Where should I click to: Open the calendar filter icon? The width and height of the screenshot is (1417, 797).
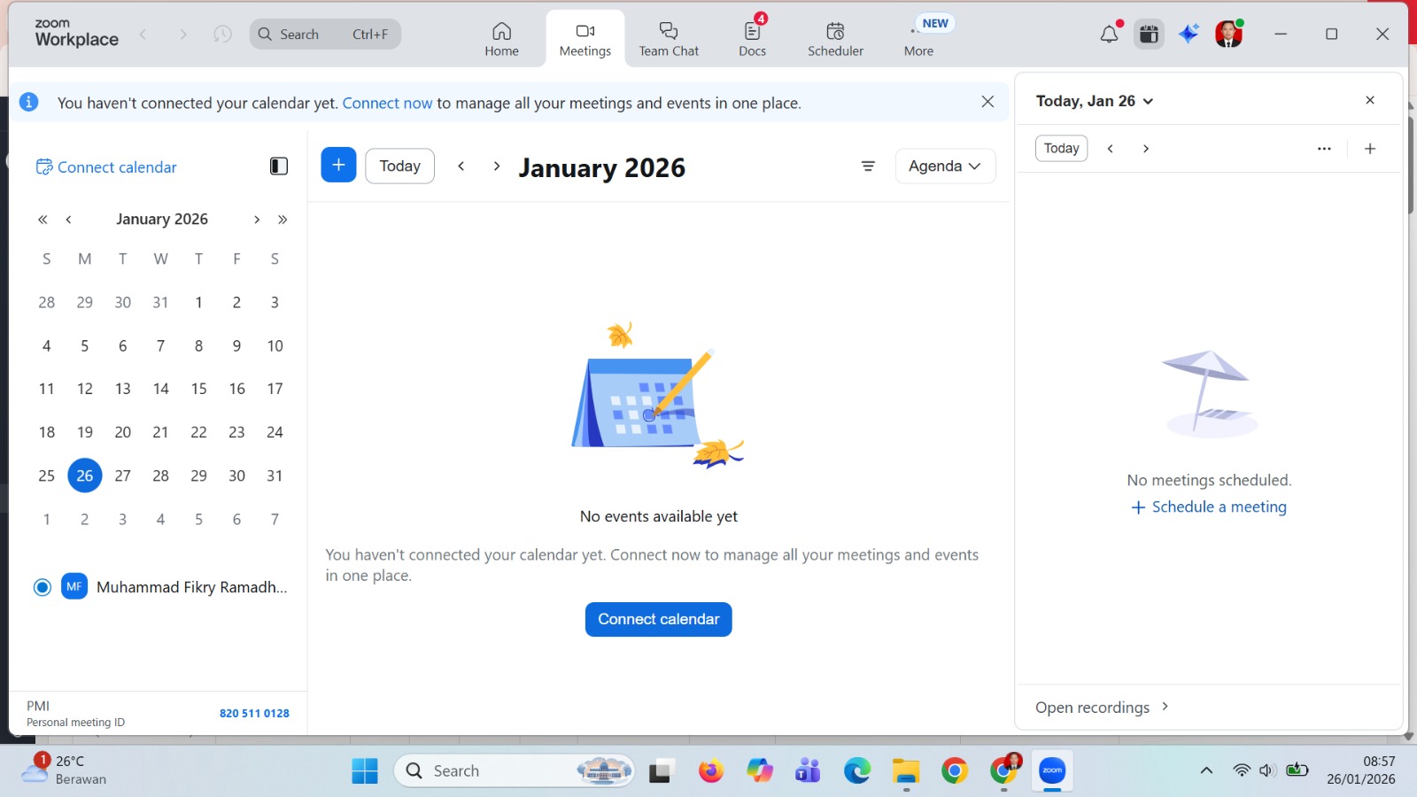click(868, 166)
